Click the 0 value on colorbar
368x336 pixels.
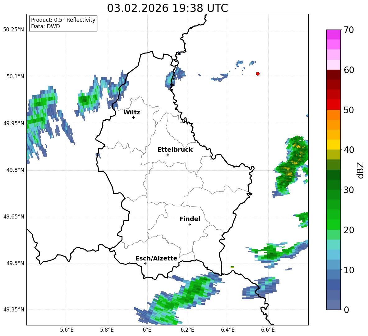pos(347,310)
